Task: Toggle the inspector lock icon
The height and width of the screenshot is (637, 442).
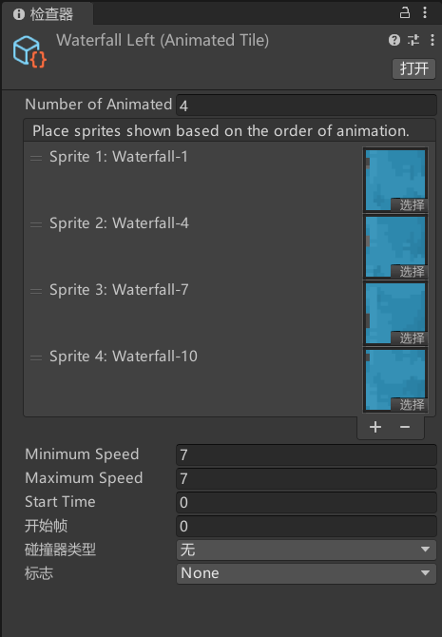Action: 405,12
